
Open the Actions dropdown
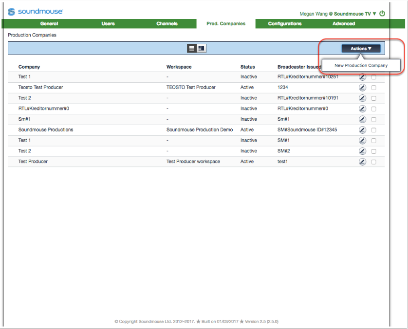pyautogui.click(x=361, y=49)
